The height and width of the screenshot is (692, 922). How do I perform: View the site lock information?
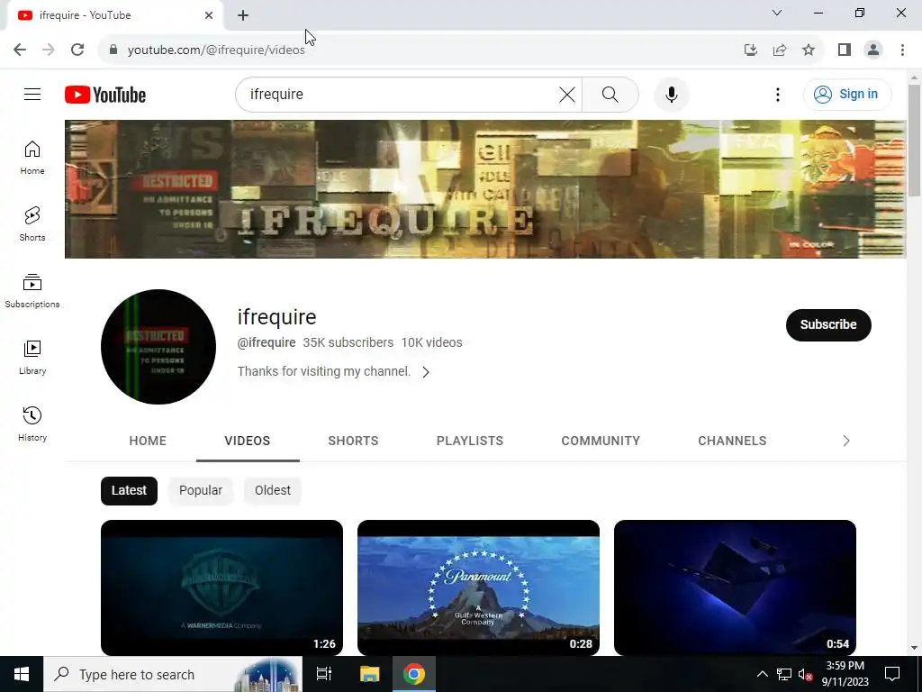pos(113,50)
